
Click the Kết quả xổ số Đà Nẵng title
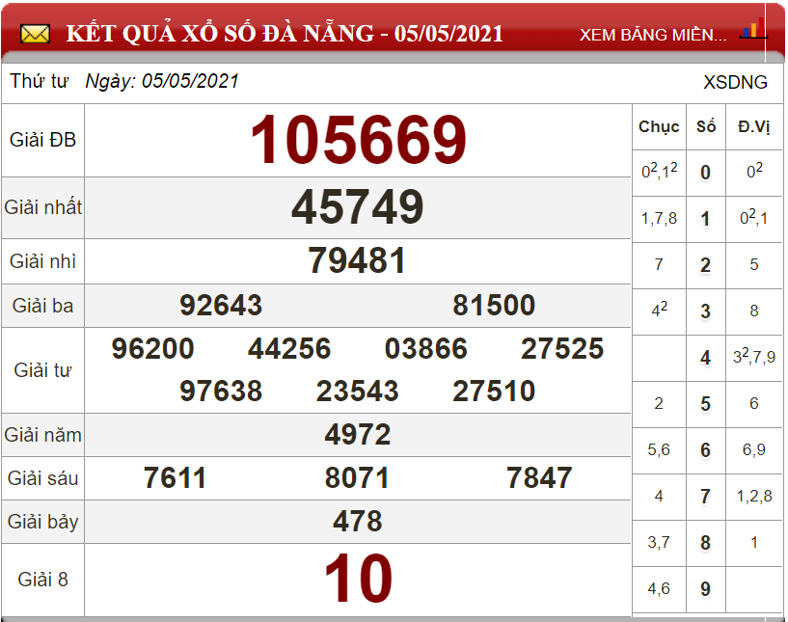coord(285,34)
